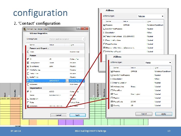
Task: Toggle the Person ID checkbox with value JS
Action: (28, 59)
